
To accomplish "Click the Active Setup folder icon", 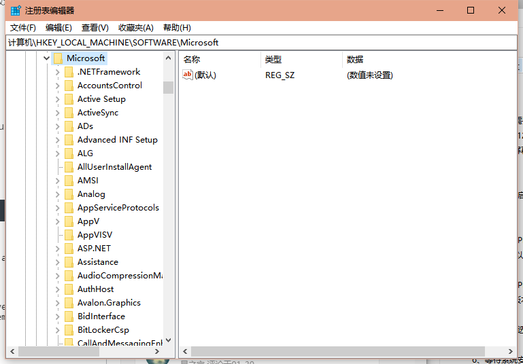I will pos(69,99).
